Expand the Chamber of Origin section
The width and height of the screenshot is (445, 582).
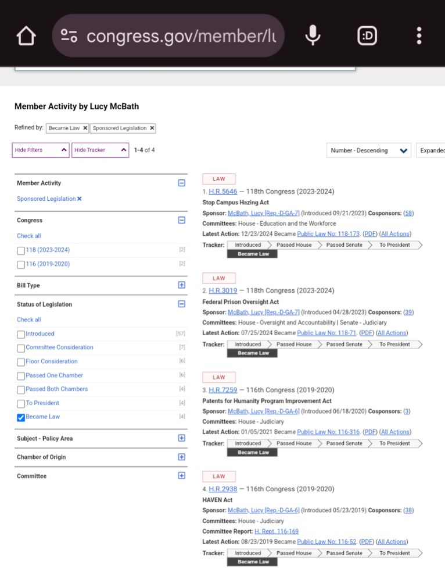click(182, 457)
